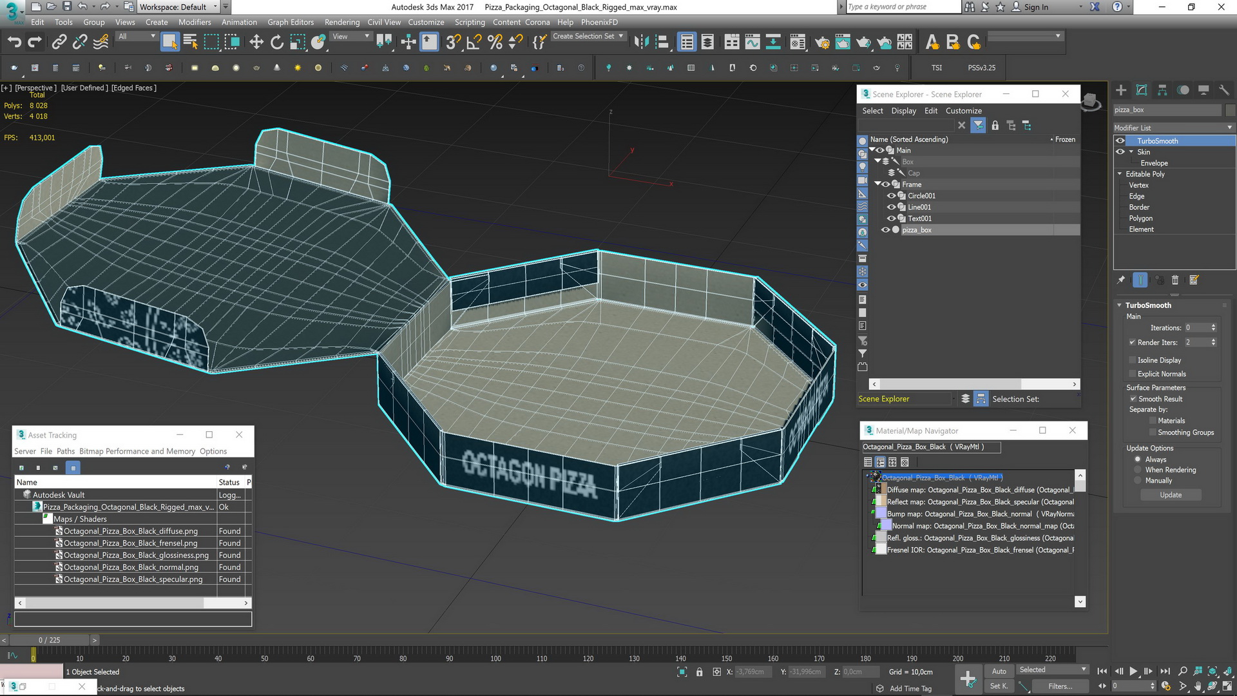Toggle Percent Snap in the toolbar
The height and width of the screenshot is (696, 1237).
point(495,43)
